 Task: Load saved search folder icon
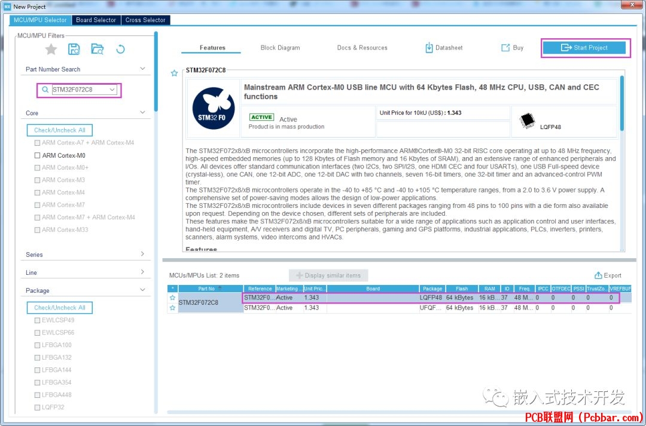[x=97, y=50]
